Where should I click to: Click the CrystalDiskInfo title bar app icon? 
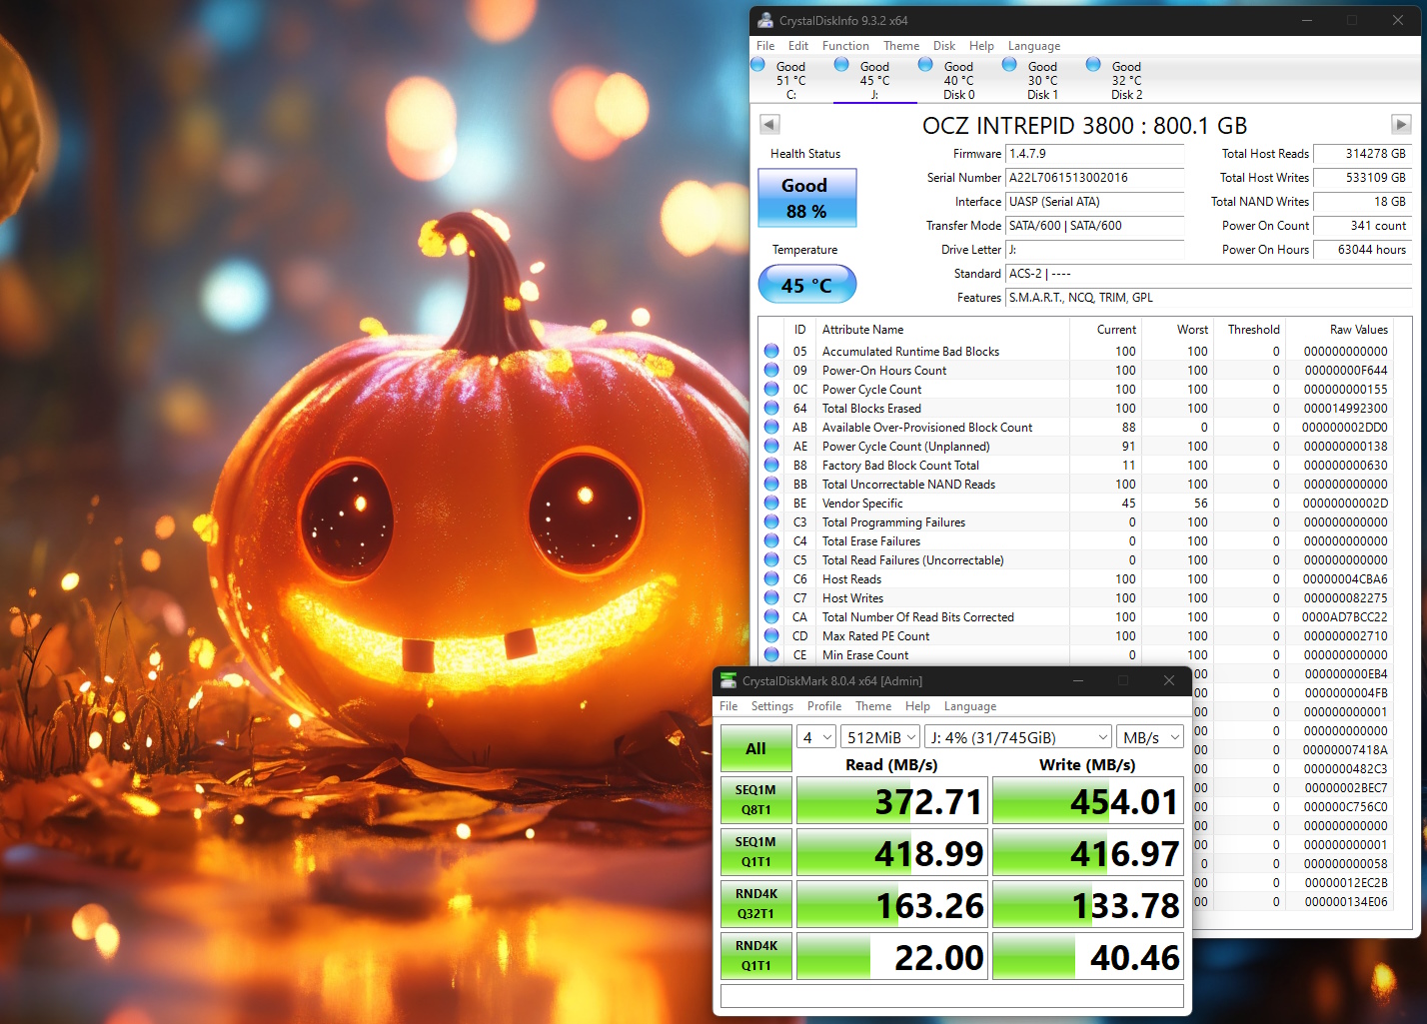(x=765, y=20)
